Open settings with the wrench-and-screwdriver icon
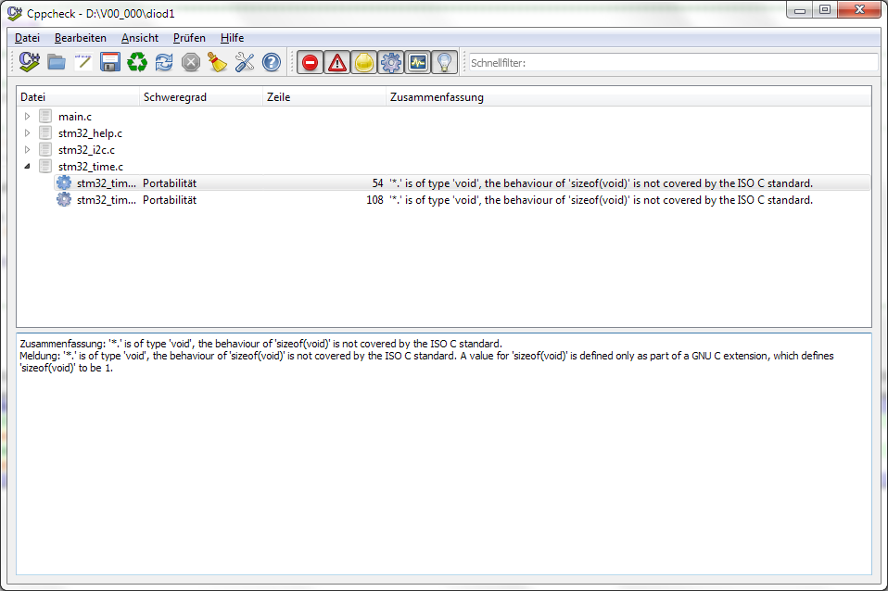This screenshot has width=888, height=591. 245,62
